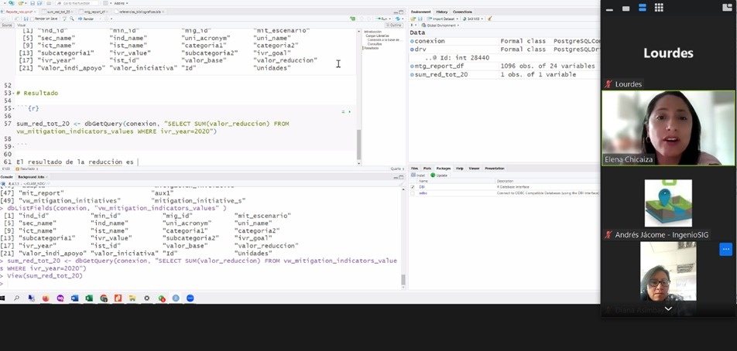Open Excel from the taskbar

point(89,298)
